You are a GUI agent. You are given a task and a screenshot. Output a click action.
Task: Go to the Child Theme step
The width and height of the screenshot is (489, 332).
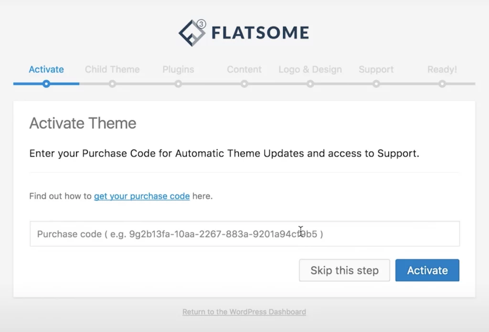click(x=112, y=69)
